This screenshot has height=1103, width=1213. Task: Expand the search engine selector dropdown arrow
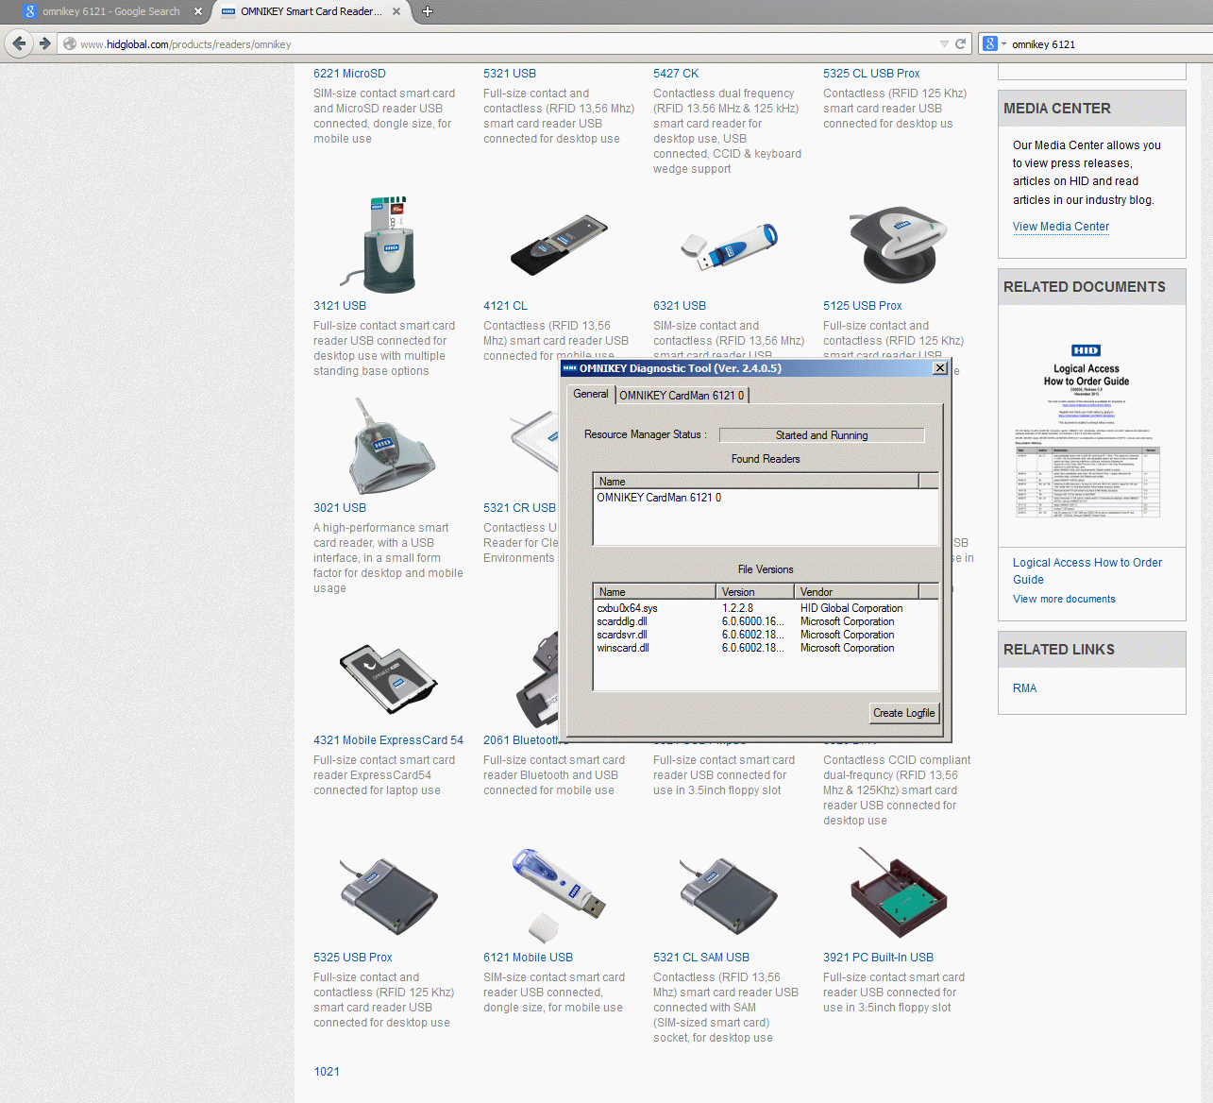(1003, 43)
